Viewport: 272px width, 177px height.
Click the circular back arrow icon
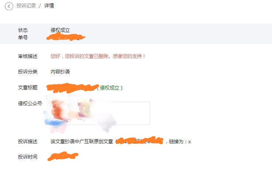click(9, 6)
